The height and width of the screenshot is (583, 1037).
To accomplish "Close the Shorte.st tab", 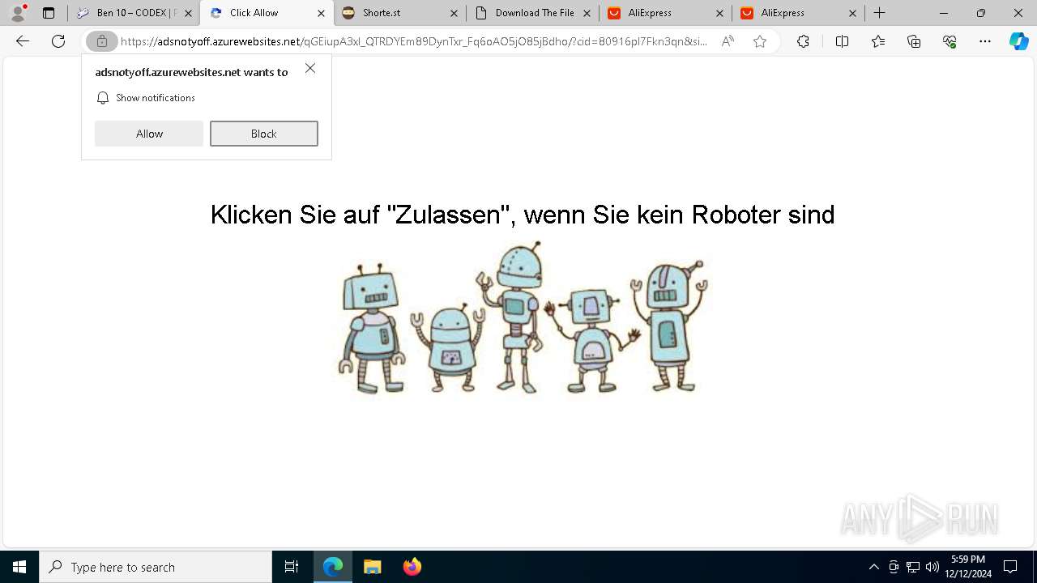I will pos(454,13).
